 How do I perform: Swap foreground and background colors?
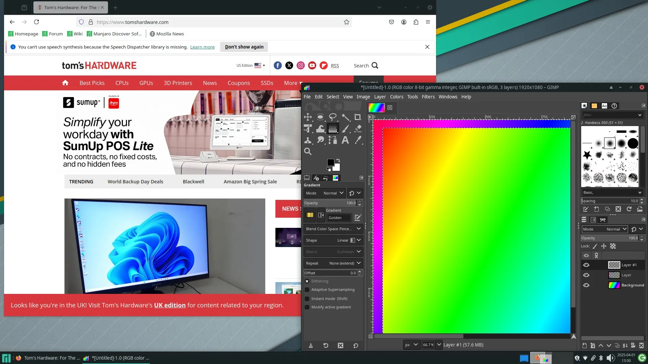pyautogui.click(x=338, y=160)
